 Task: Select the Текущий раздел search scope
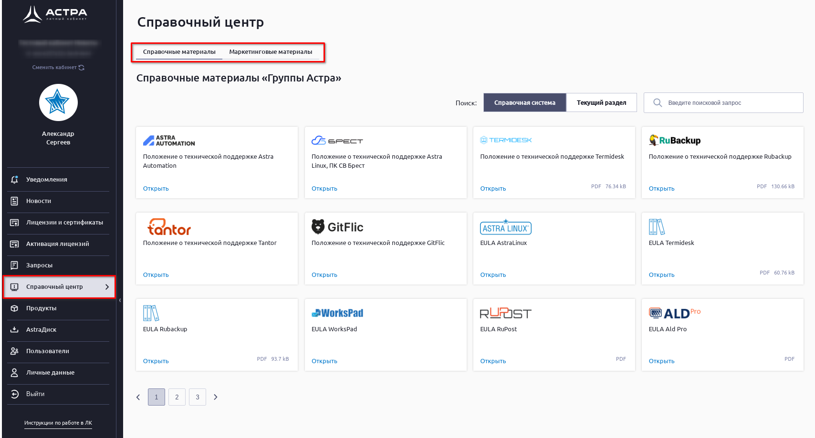(601, 103)
